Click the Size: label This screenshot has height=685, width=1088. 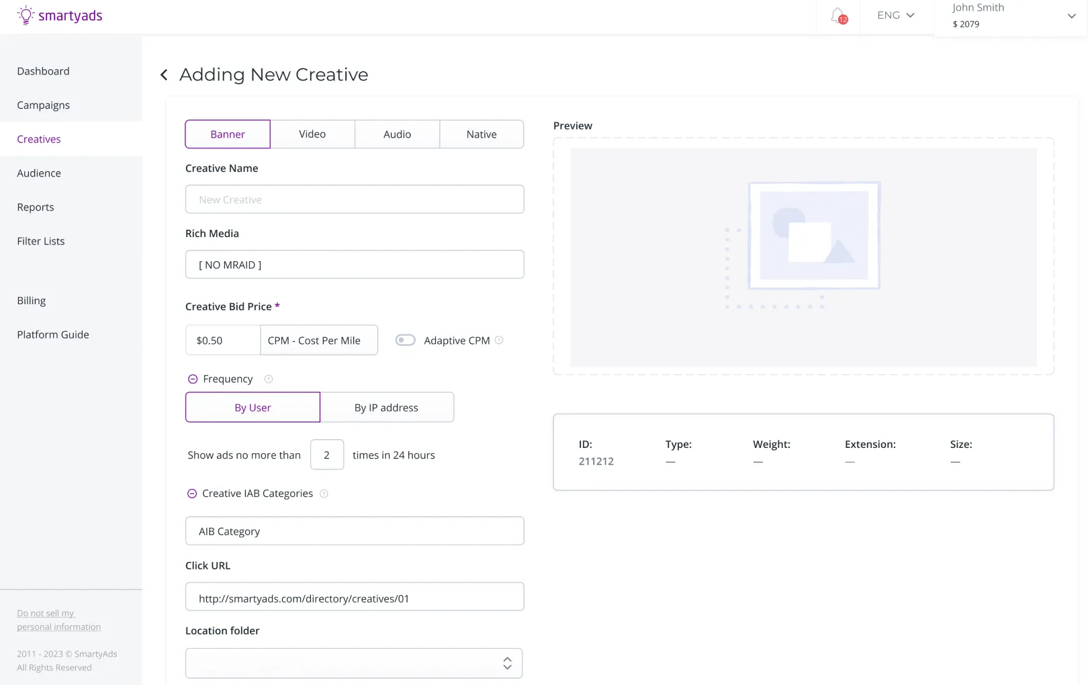[x=961, y=445]
